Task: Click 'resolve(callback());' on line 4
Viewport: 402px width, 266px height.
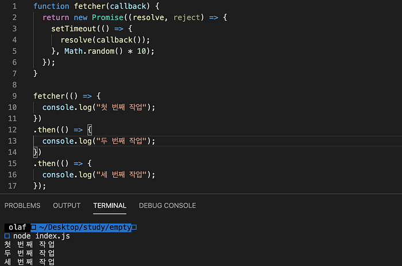Action: click(105, 40)
